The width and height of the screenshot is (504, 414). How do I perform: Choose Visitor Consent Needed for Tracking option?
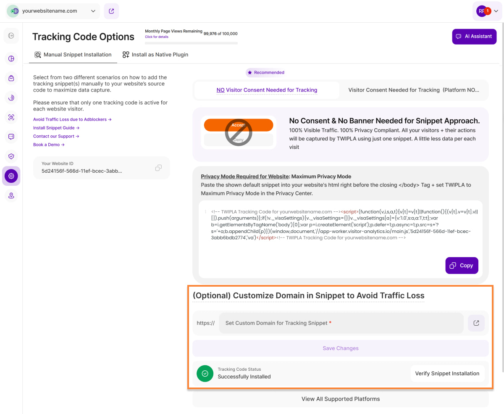click(413, 90)
